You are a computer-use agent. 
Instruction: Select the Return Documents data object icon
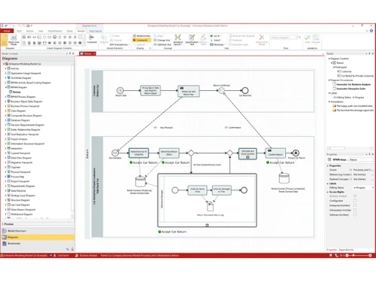(211, 206)
